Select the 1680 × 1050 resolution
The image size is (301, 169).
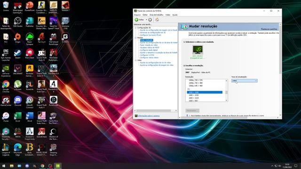205,95
